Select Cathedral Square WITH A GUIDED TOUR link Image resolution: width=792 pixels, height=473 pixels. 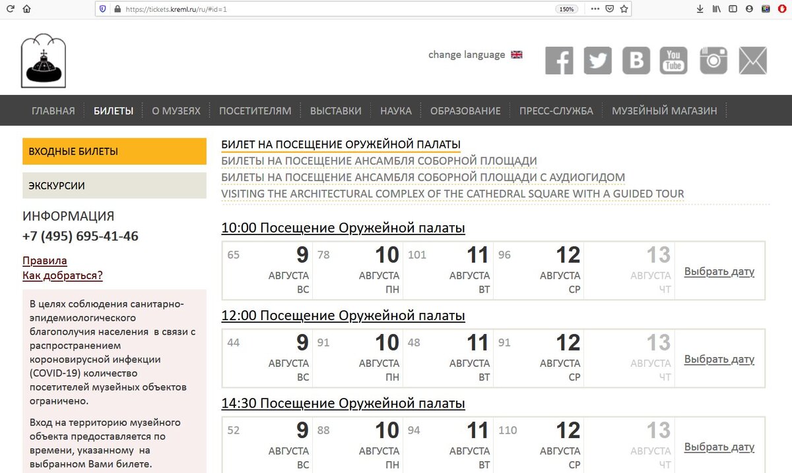pos(453,194)
